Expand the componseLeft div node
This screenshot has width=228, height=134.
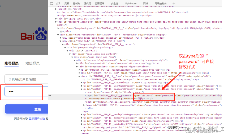pos(77,63)
